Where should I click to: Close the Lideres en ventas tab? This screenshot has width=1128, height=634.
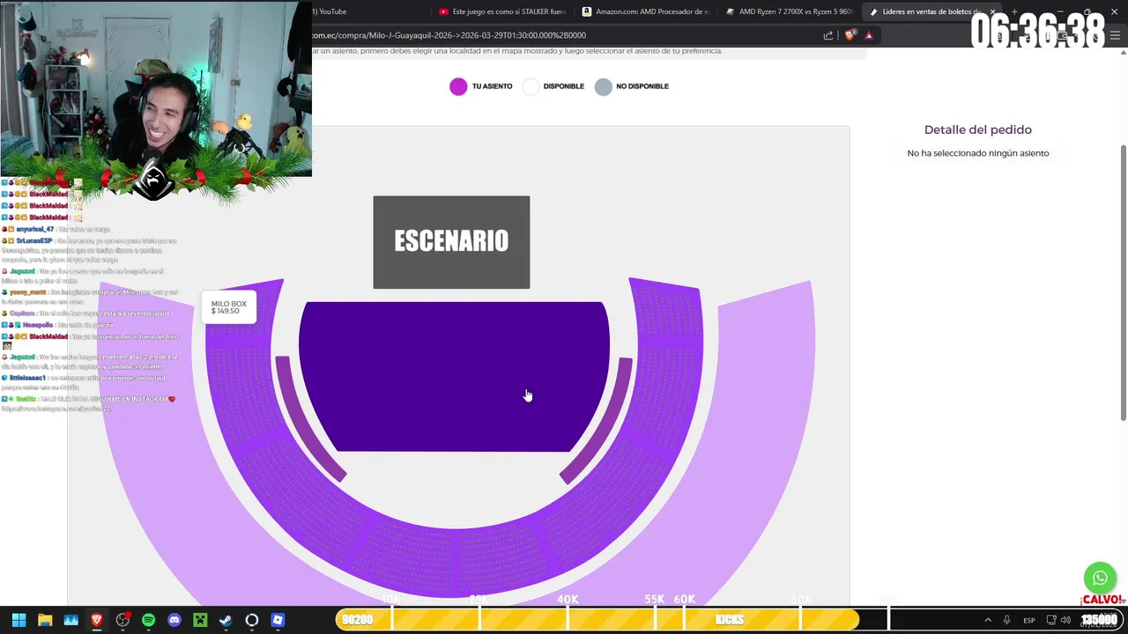992,11
